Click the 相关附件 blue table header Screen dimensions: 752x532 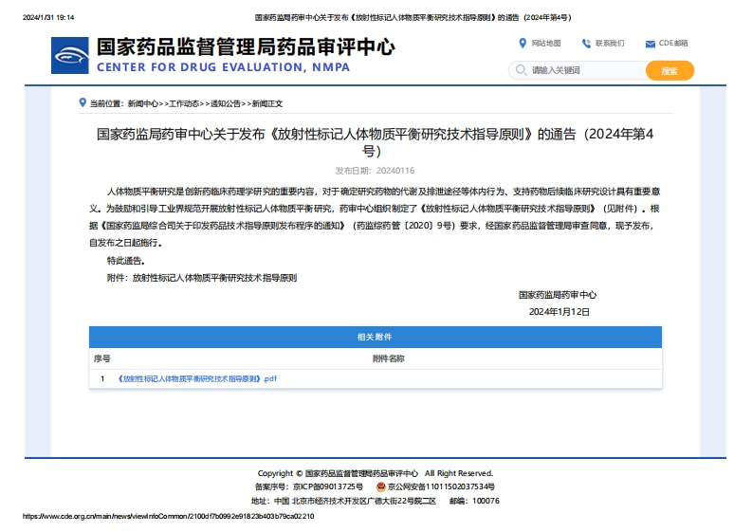(376, 337)
